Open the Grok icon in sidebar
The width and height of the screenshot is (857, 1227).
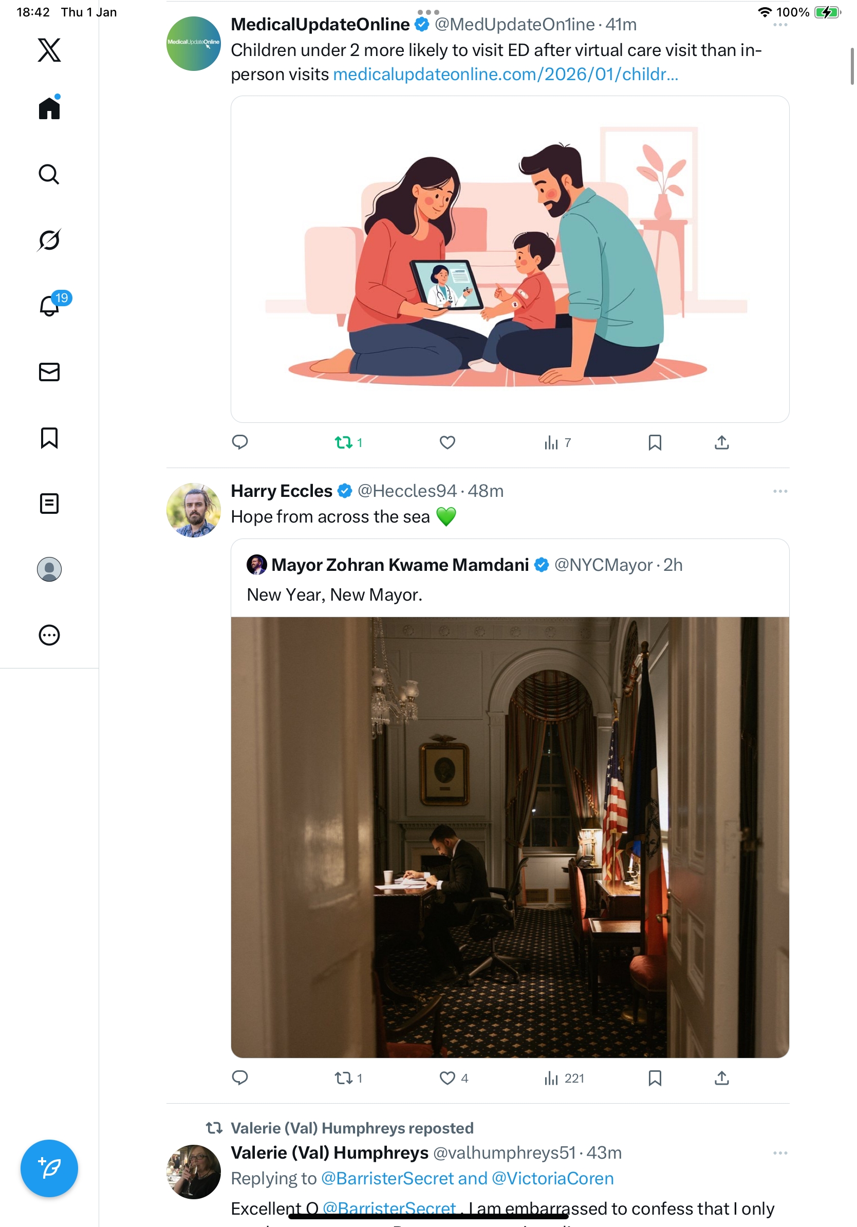point(49,240)
